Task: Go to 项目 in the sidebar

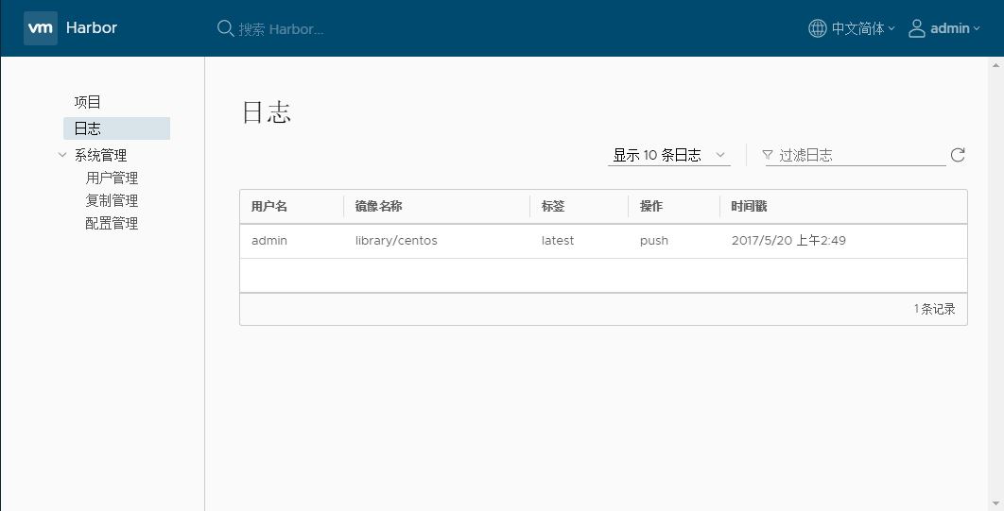Action: [87, 102]
